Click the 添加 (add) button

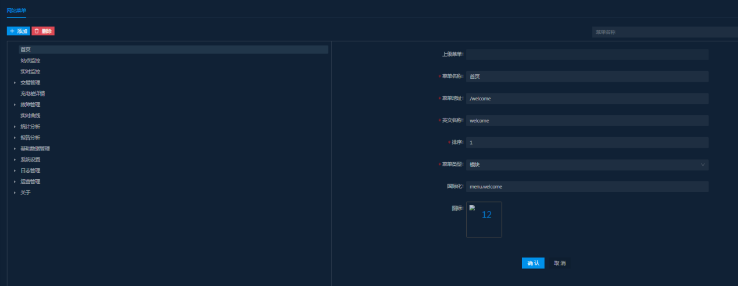18,31
